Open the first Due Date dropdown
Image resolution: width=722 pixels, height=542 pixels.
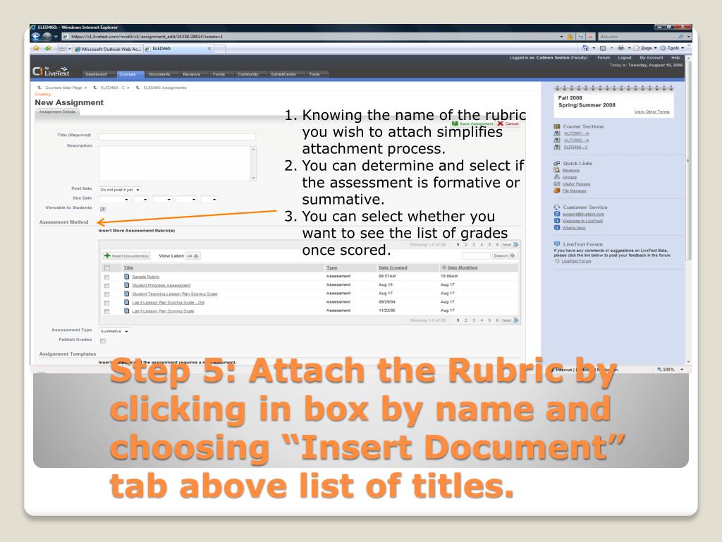click(114, 199)
